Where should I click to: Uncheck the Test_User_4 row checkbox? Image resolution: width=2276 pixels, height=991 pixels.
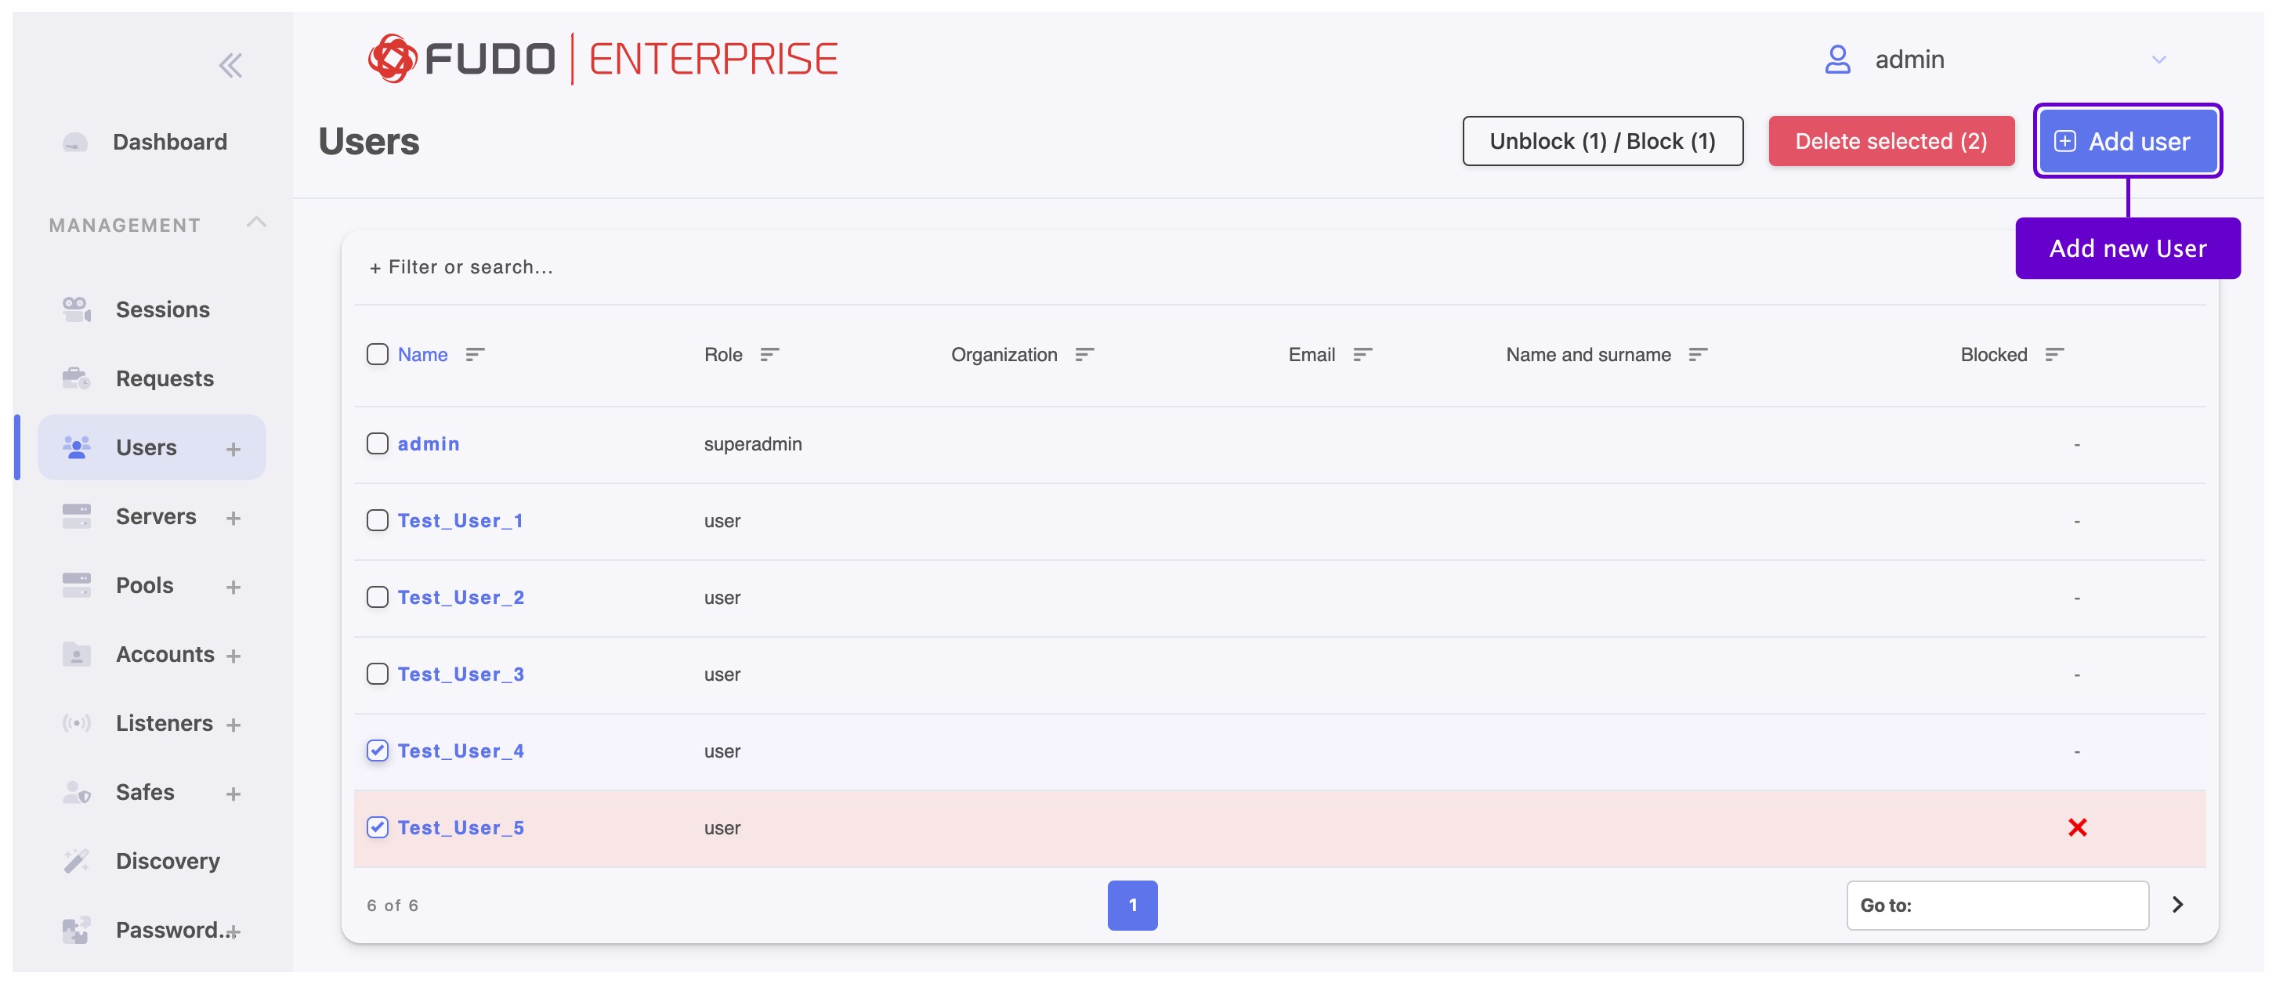pos(378,750)
